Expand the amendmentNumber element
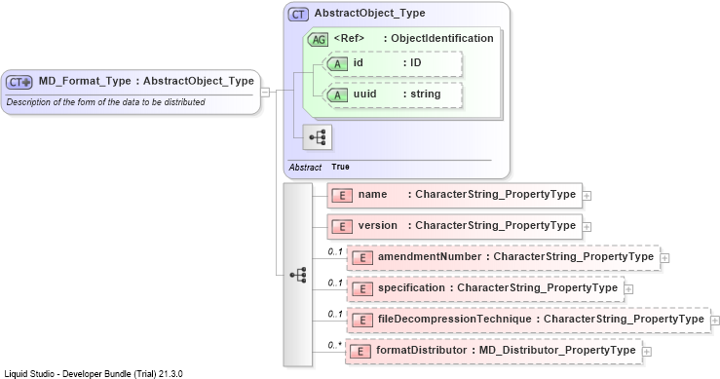Screen dimensions: 720x379 664,258
